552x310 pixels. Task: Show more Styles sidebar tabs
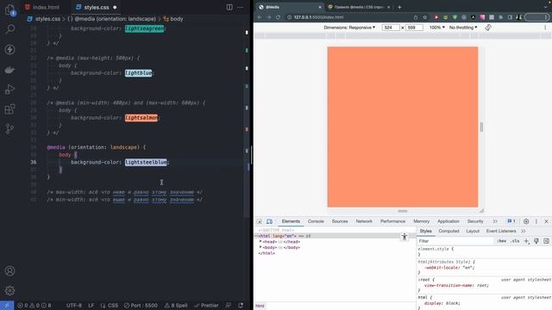pyautogui.click(x=524, y=232)
